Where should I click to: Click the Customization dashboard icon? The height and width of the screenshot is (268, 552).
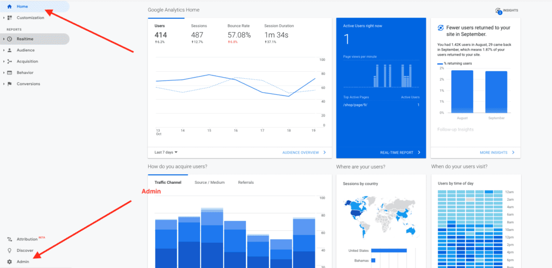[x=10, y=18]
